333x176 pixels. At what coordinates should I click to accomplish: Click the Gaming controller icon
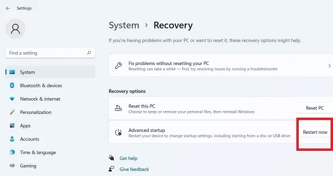pyautogui.click(x=12, y=166)
